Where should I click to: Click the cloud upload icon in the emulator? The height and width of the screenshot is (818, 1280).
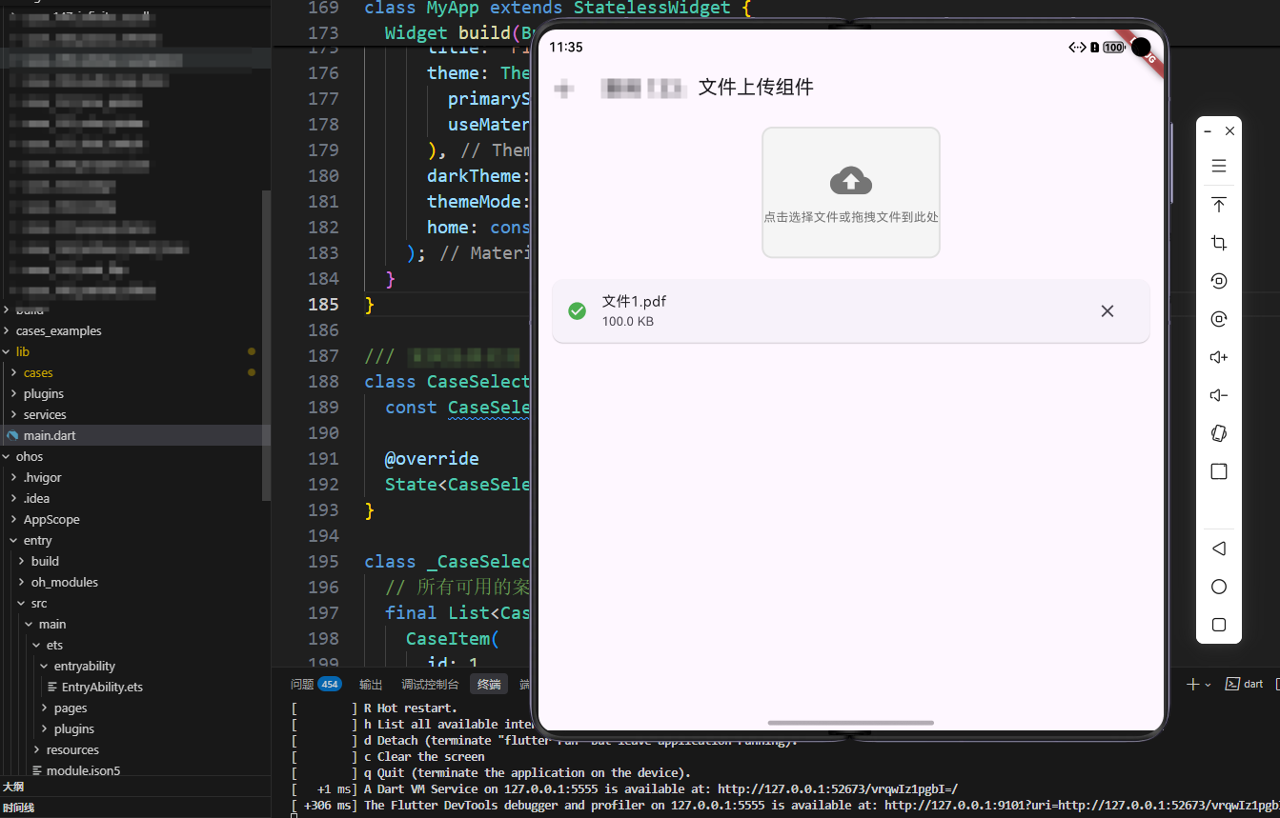point(851,180)
